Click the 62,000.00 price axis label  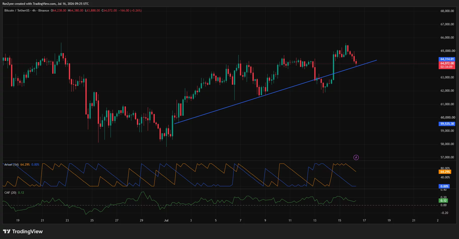pyautogui.click(x=447, y=91)
